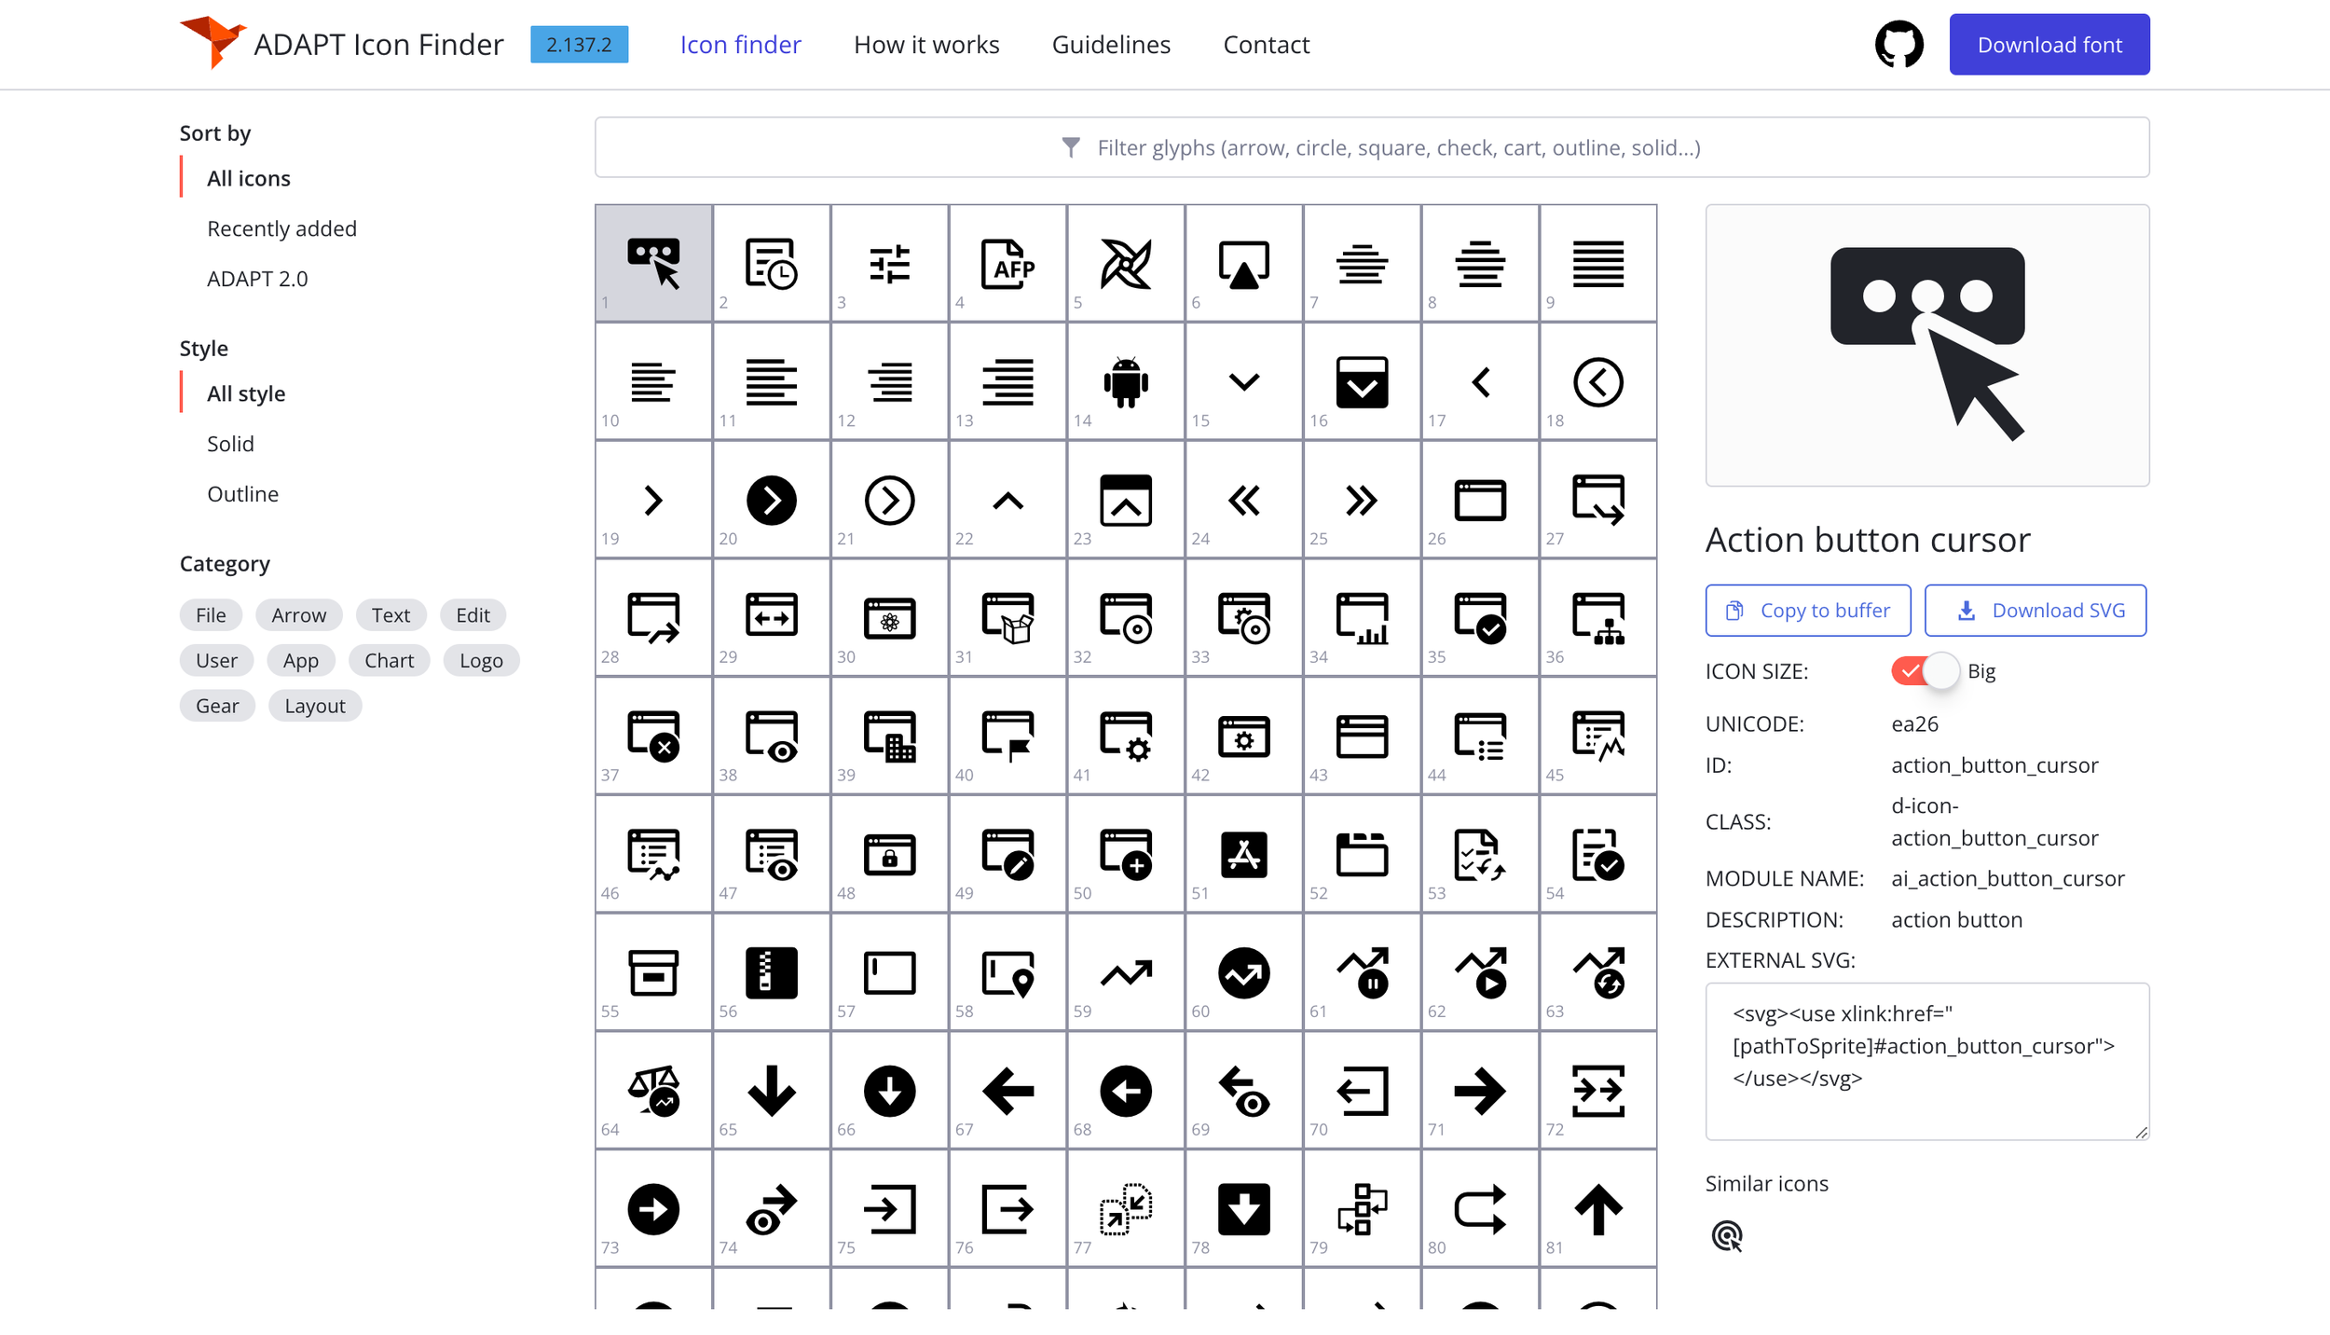Click the zip archive icon
The image size is (2330, 1335).
771,972
